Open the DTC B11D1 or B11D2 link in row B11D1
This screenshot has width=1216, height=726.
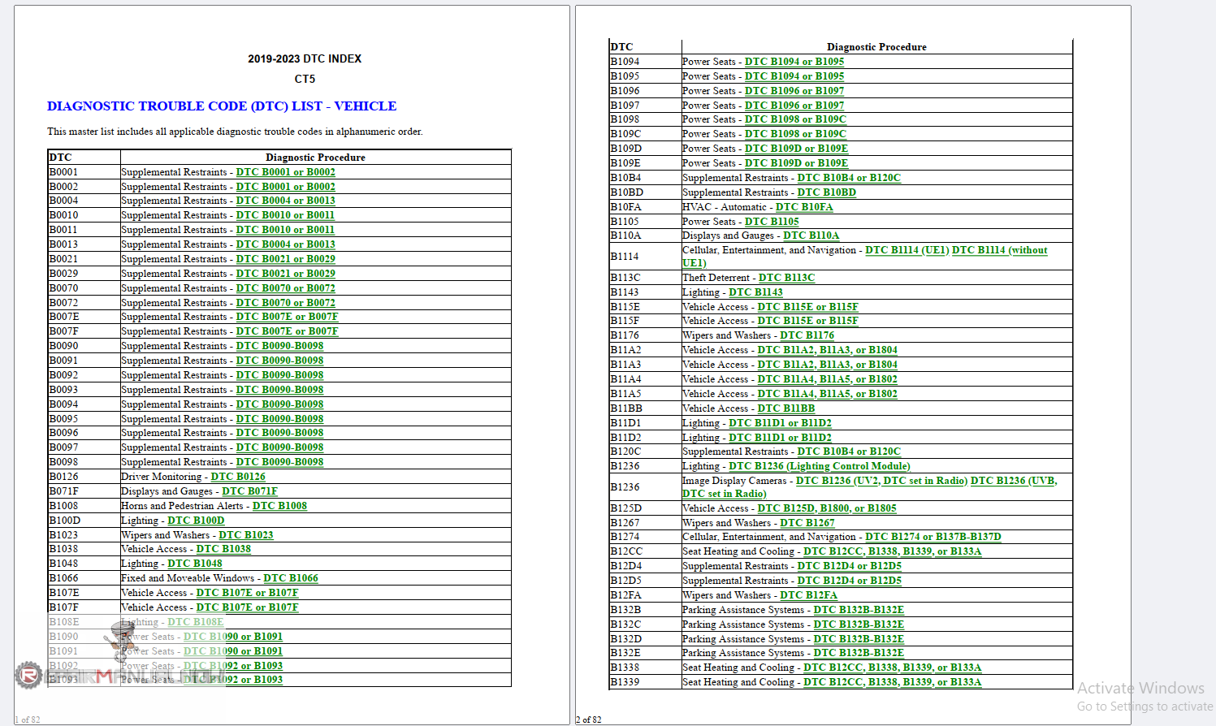(x=780, y=423)
